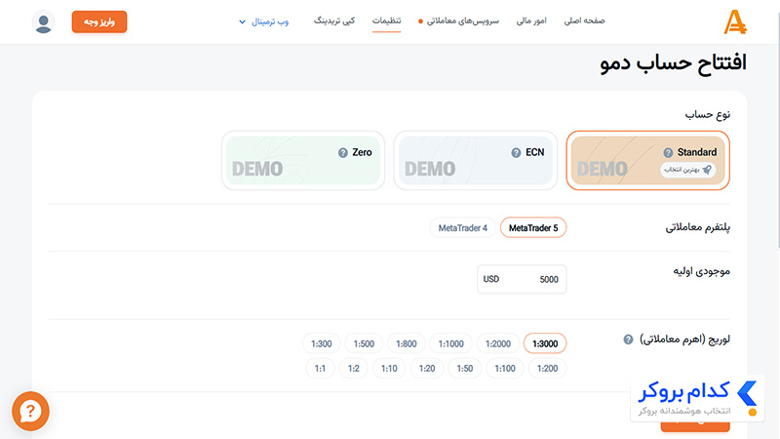Select leverage 1:100
This screenshot has width=780, height=439.
(505, 369)
